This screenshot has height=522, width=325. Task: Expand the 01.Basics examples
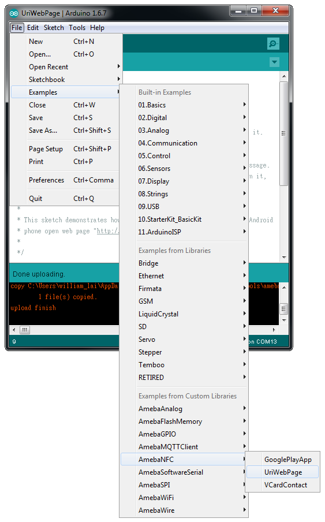pos(184,105)
